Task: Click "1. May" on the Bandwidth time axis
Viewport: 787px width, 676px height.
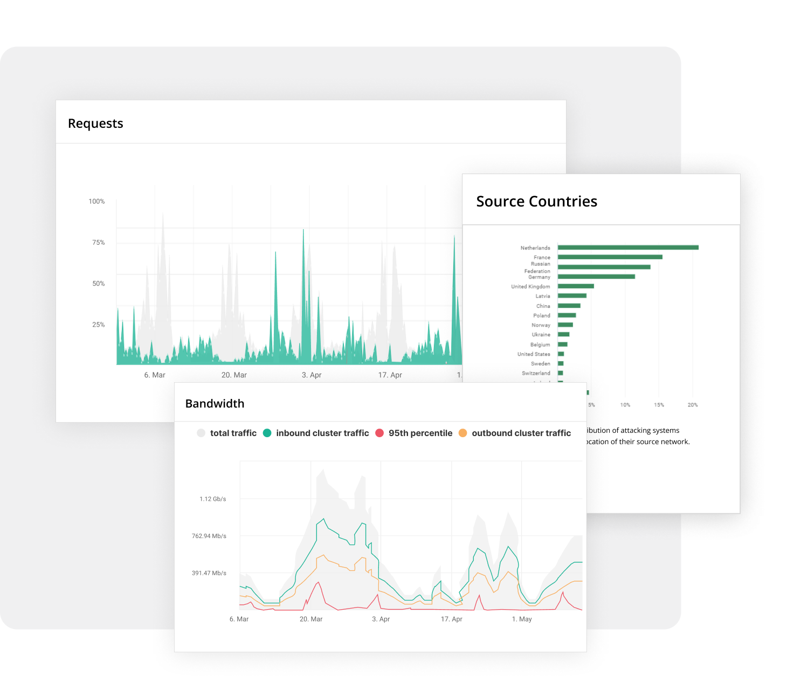Action: click(x=522, y=619)
